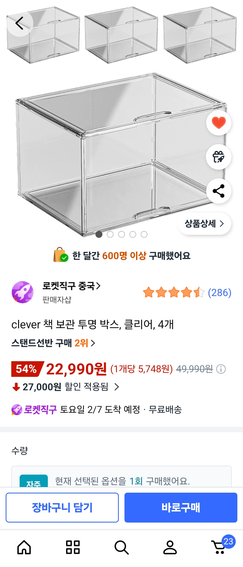Open the 286 reviews link
Viewport: 243px width, 567px height.
coord(219,293)
